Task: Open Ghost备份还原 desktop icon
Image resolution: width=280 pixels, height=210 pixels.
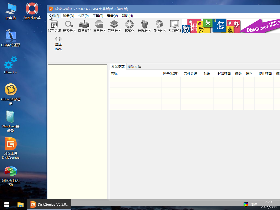Action: (x=11, y=94)
